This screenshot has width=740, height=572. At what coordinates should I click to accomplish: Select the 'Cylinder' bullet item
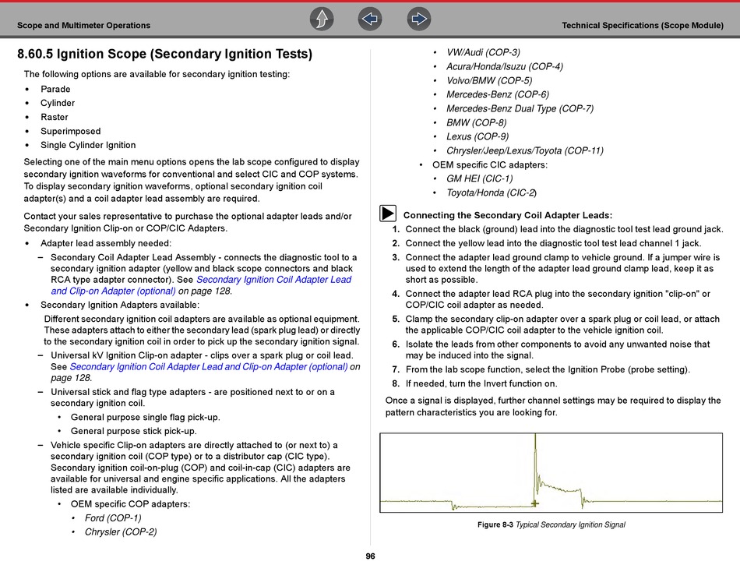point(58,103)
